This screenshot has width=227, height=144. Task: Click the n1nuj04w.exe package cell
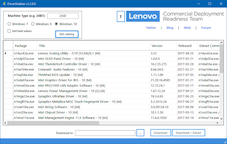pos(25,75)
